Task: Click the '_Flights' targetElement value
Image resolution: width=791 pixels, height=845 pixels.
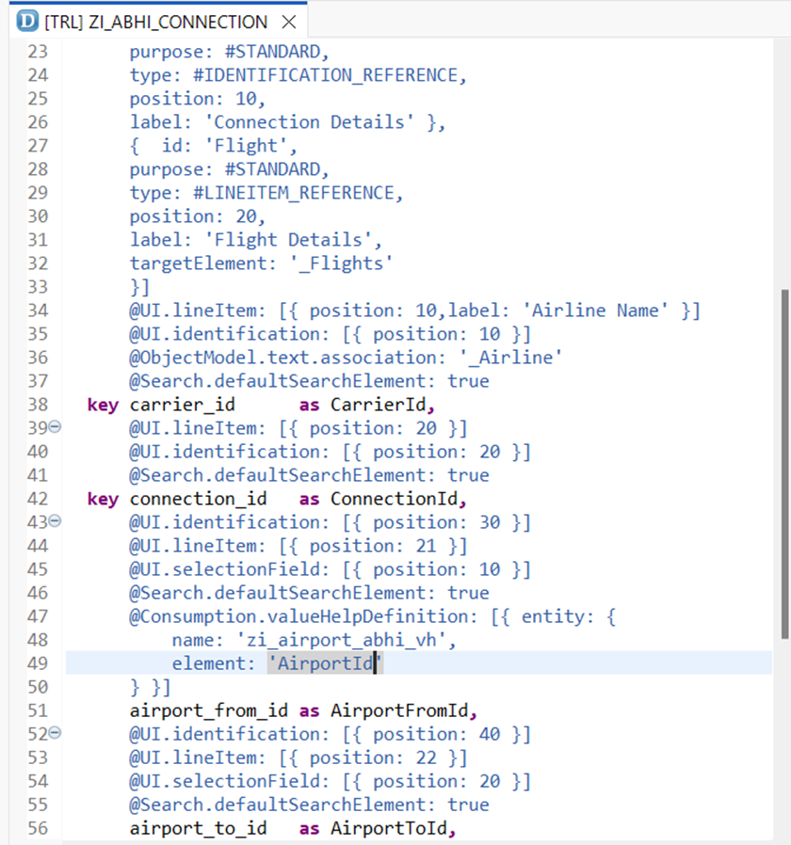Action: point(345,263)
